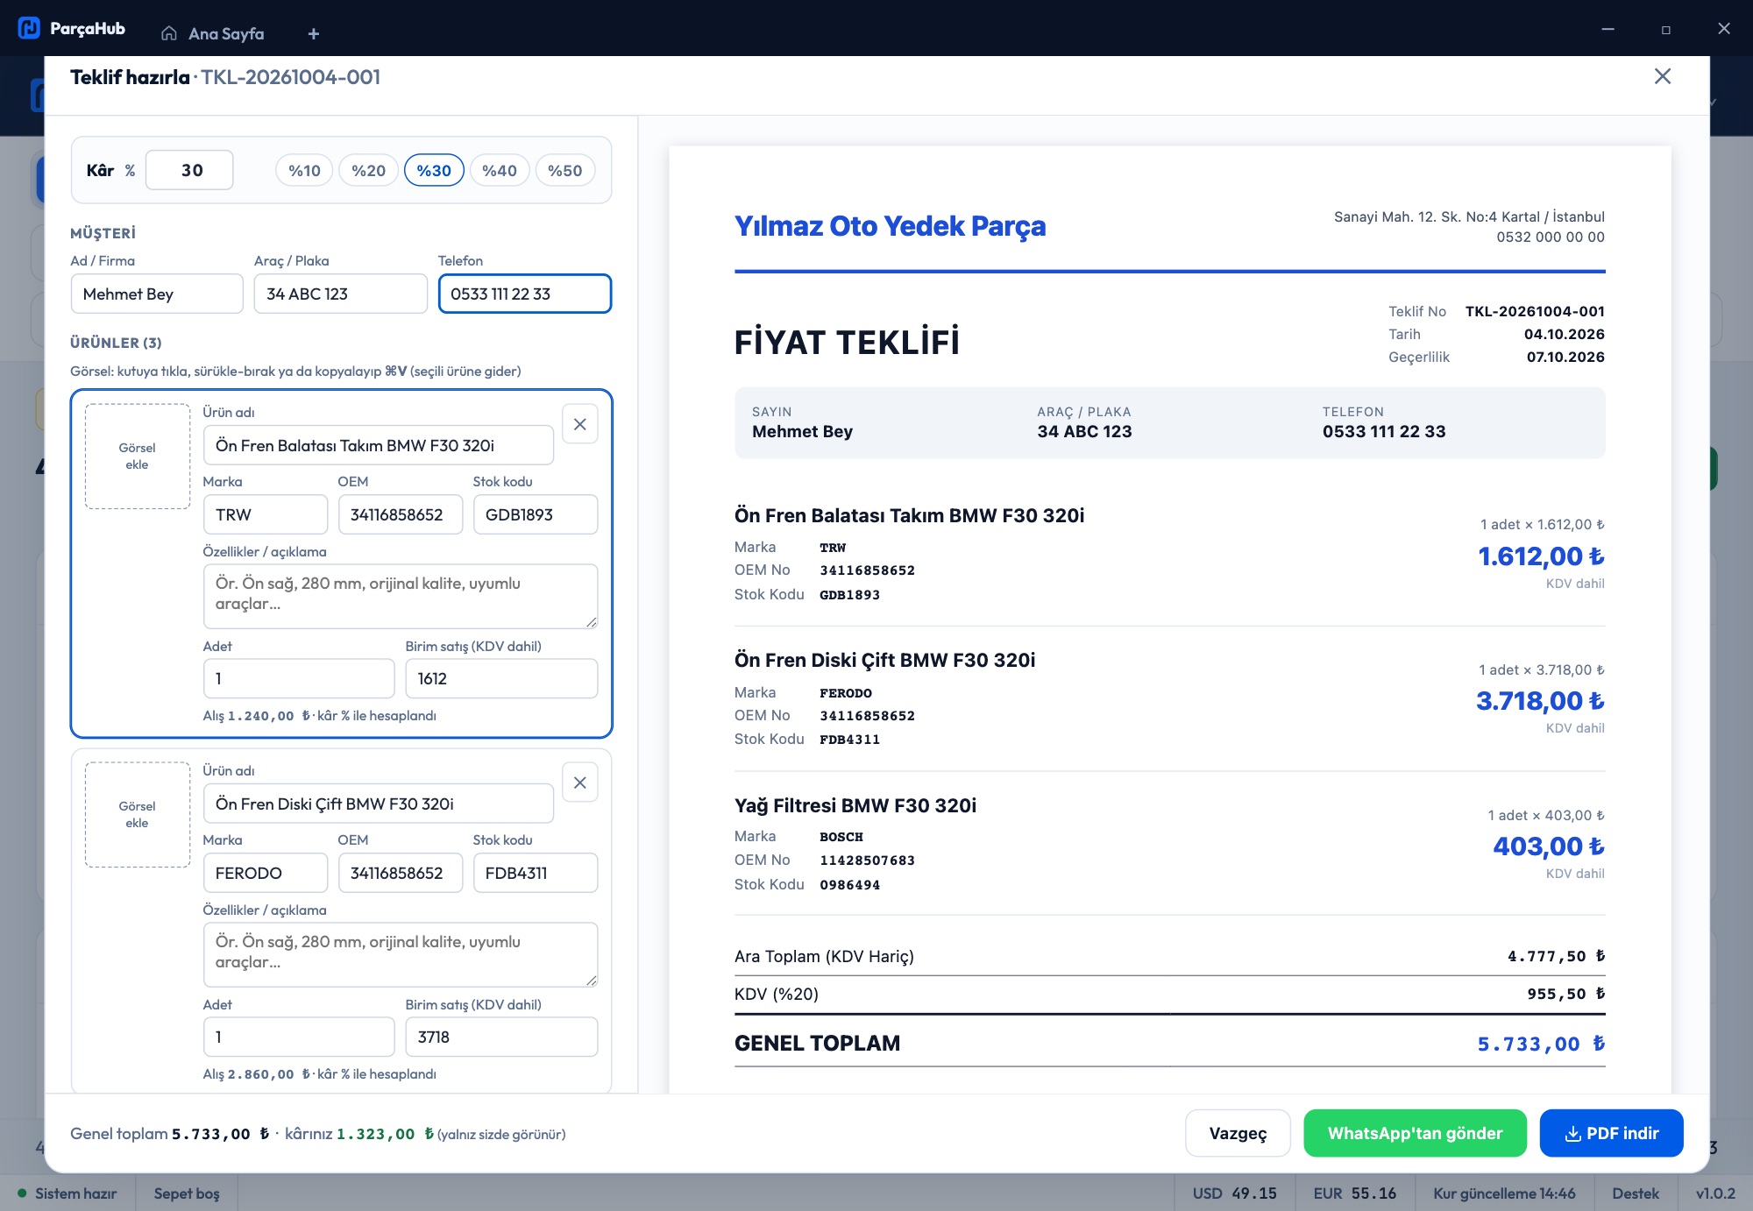
Task: Click Yılmaz Oto Yedek Parça heading
Action: point(890,226)
